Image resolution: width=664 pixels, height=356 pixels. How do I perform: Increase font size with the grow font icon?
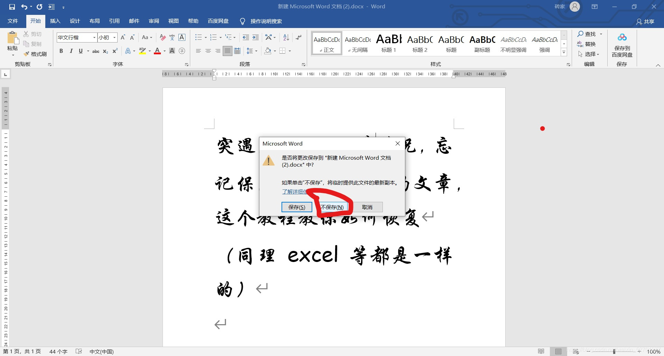123,37
